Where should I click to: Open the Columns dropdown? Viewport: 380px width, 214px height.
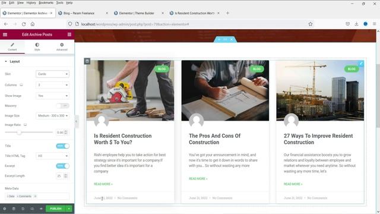(52, 85)
